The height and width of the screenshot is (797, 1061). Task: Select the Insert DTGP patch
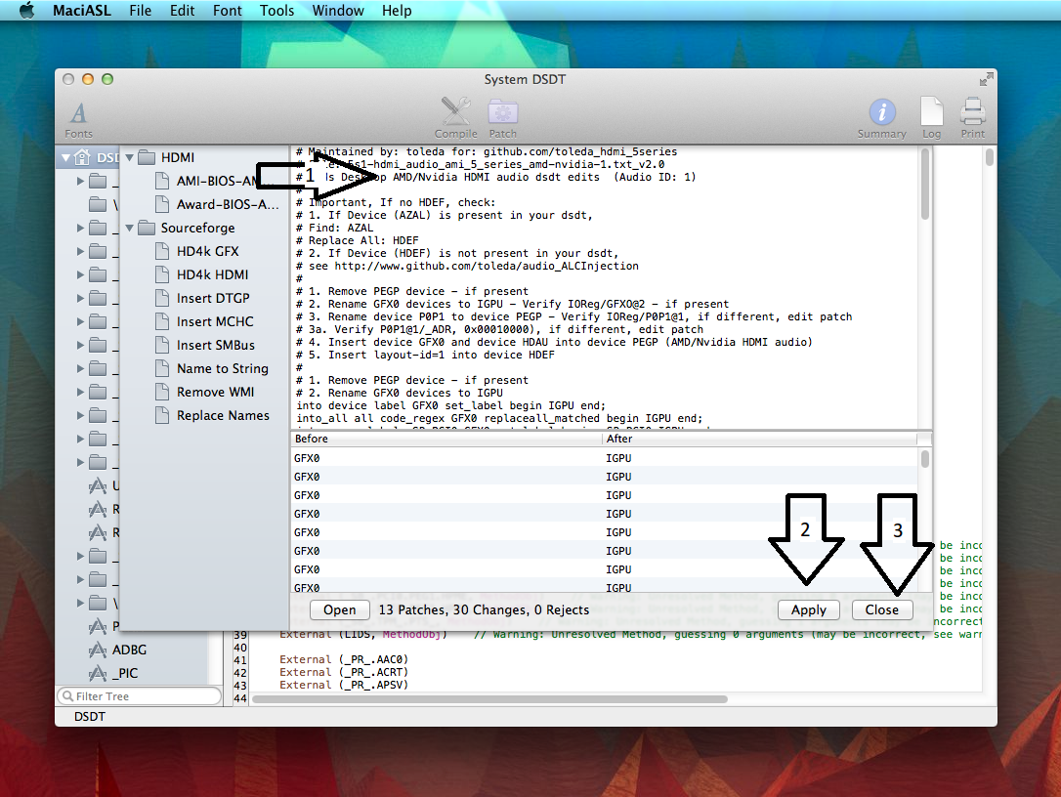(213, 298)
